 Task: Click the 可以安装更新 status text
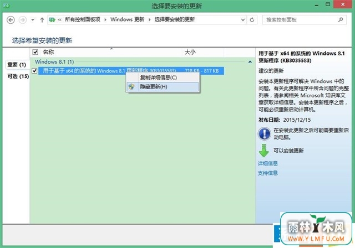coord(288,151)
